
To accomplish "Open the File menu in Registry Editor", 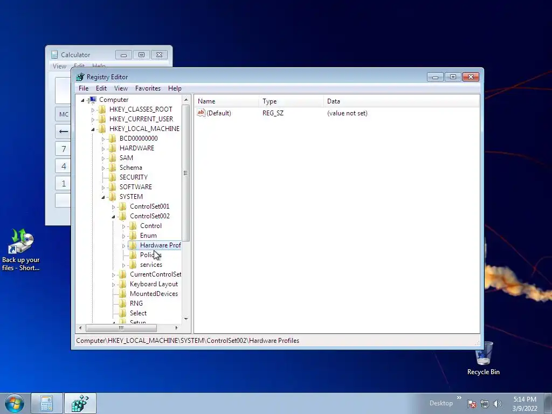I will coord(84,88).
